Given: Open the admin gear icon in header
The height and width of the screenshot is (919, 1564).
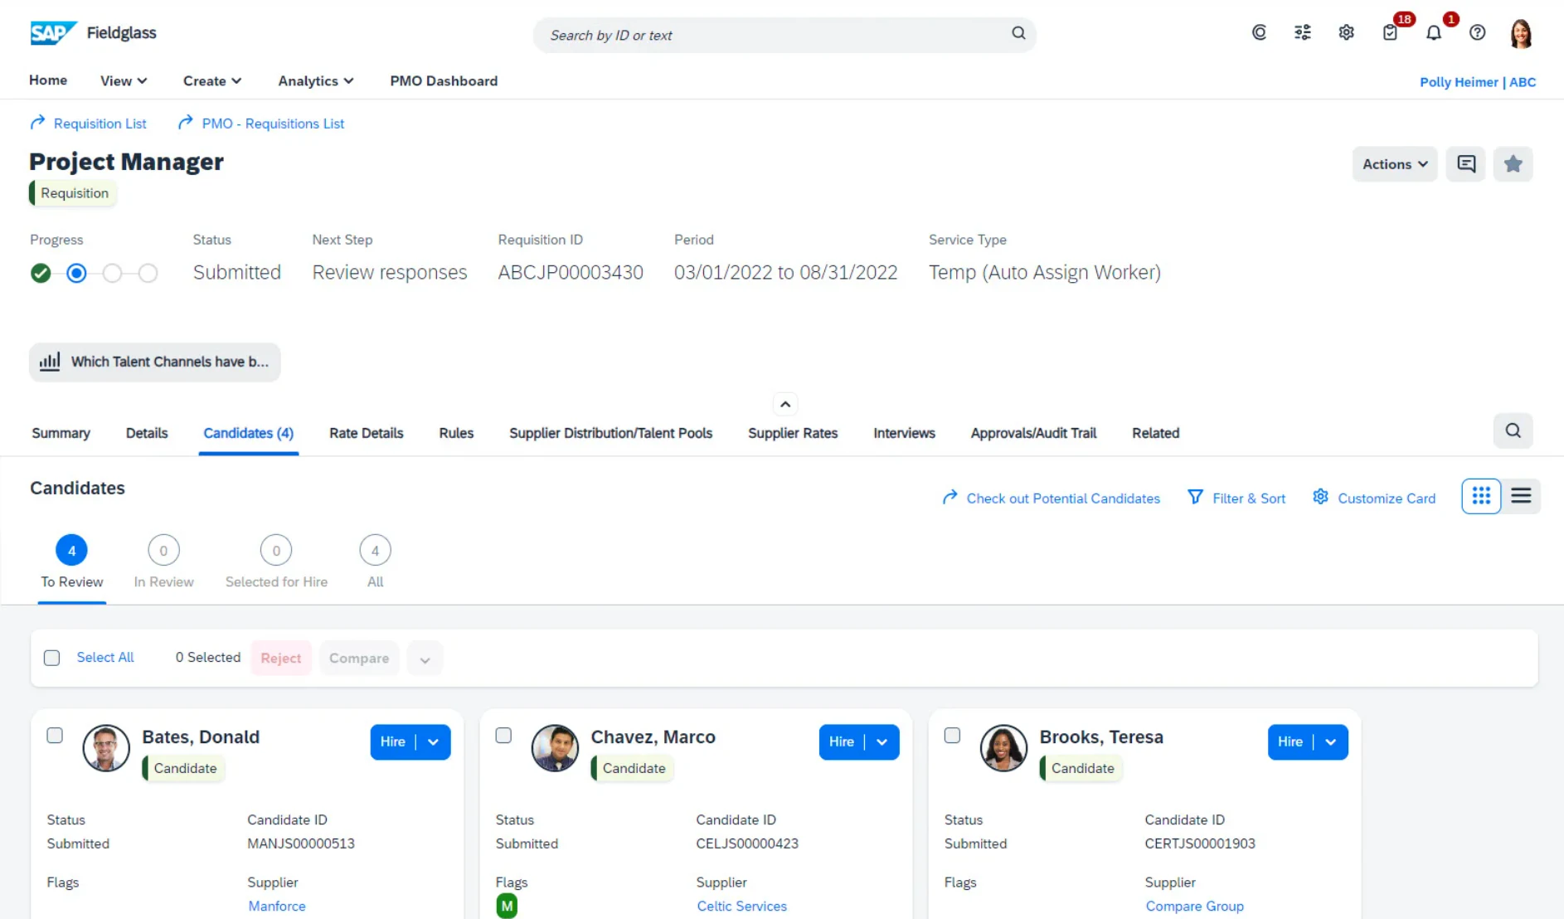Looking at the screenshot, I should click(x=1346, y=32).
